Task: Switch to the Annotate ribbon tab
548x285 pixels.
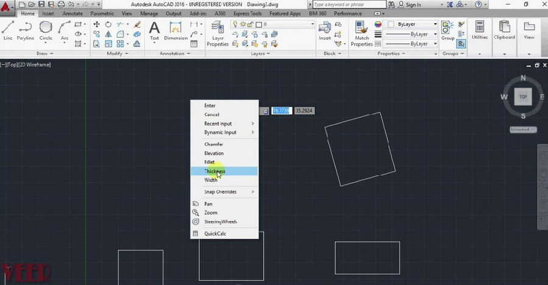Action: click(x=72, y=13)
